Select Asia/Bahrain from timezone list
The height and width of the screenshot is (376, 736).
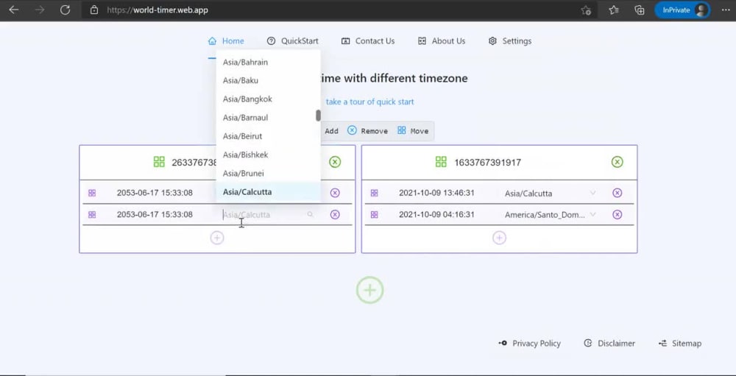[268, 62]
